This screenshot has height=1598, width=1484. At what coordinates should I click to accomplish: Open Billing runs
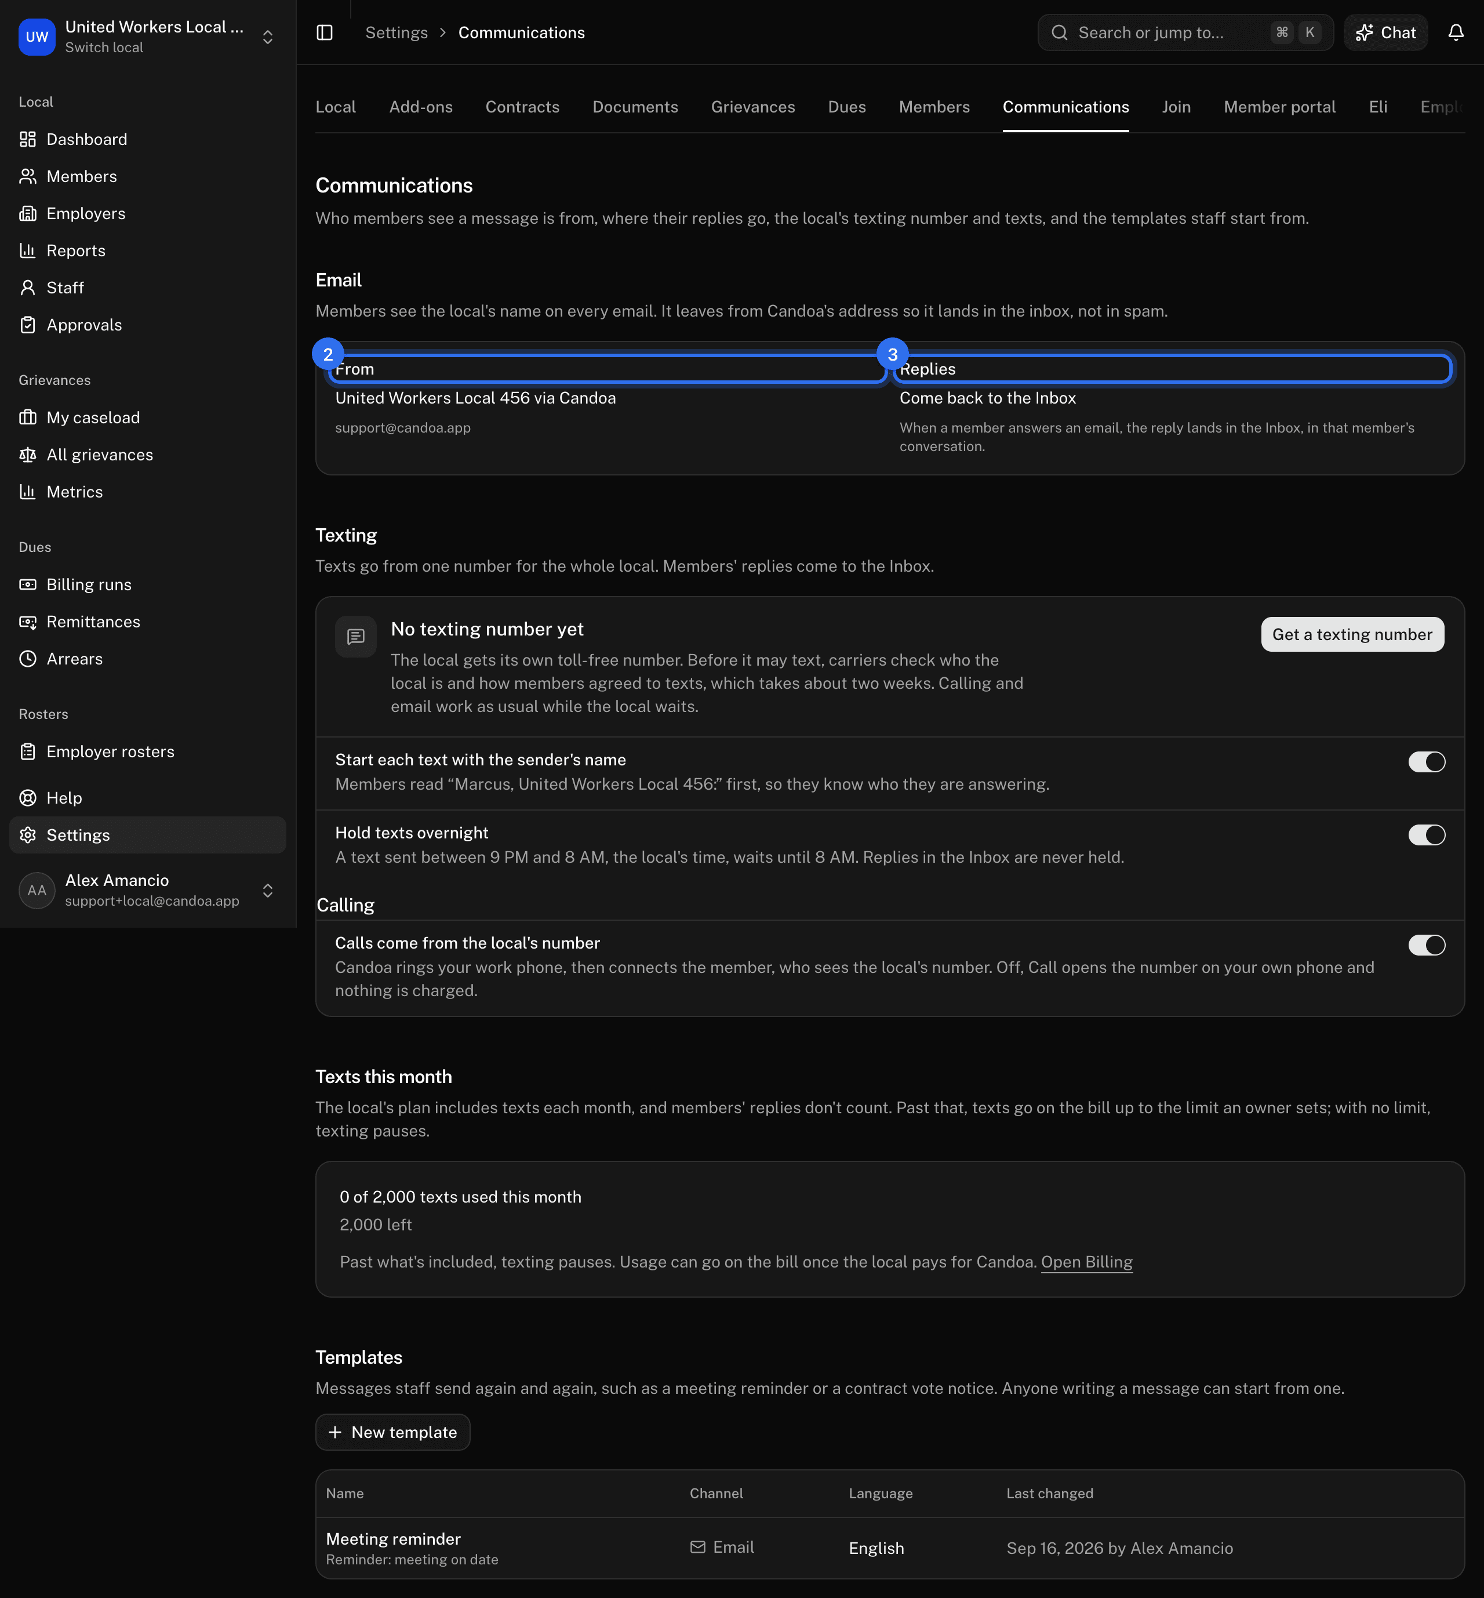pyautogui.click(x=148, y=584)
